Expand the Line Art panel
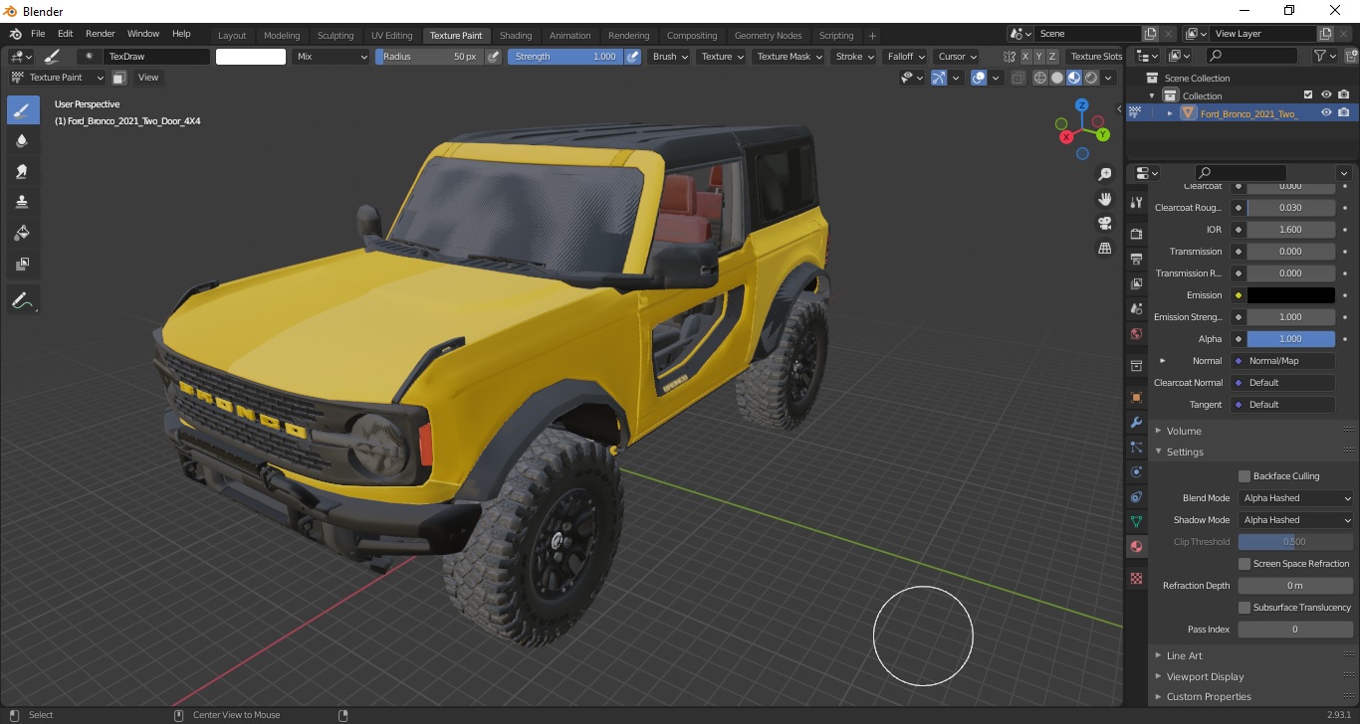This screenshot has height=724, width=1360. [1184, 655]
